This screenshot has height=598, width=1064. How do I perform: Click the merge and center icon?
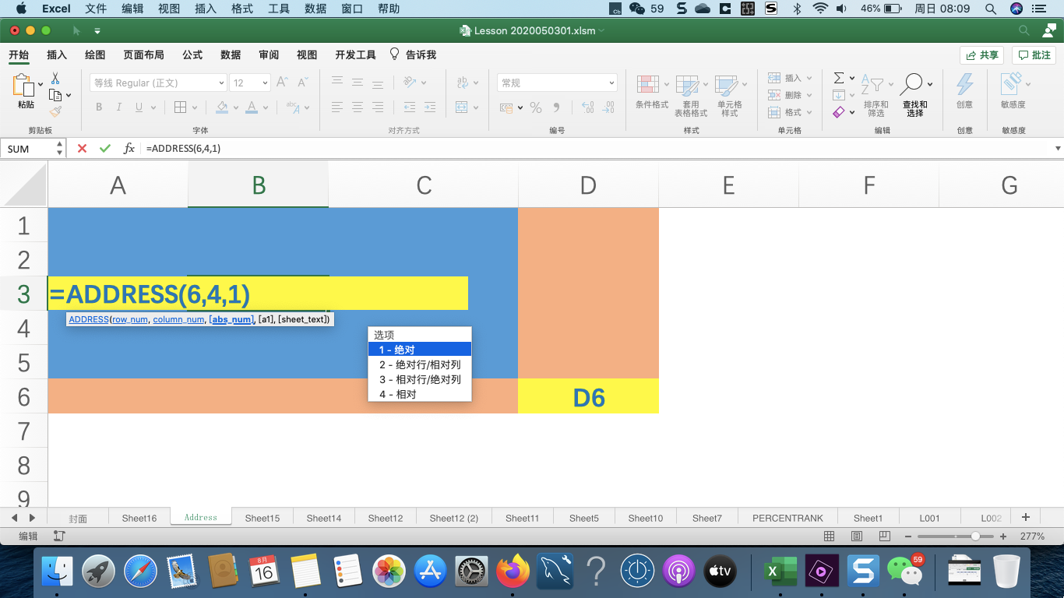tap(462, 107)
